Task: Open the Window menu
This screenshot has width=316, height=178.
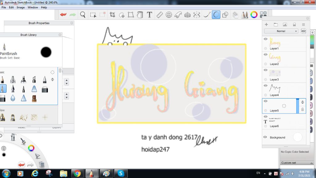Action: tap(33, 7)
